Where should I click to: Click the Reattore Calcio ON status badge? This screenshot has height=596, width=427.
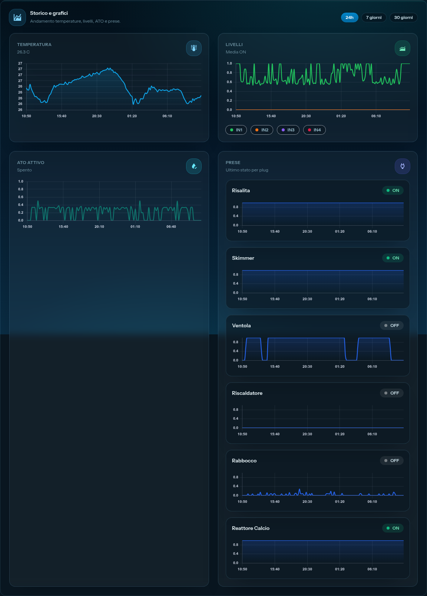[x=393, y=528]
